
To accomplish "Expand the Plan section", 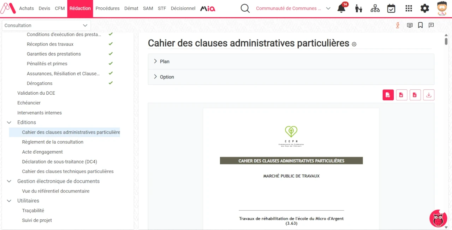I will pyautogui.click(x=291, y=61).
